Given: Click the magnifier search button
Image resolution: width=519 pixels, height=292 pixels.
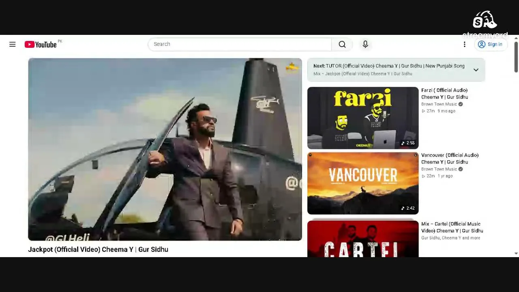Looking at the screenshot, I should tap(342, 44).
